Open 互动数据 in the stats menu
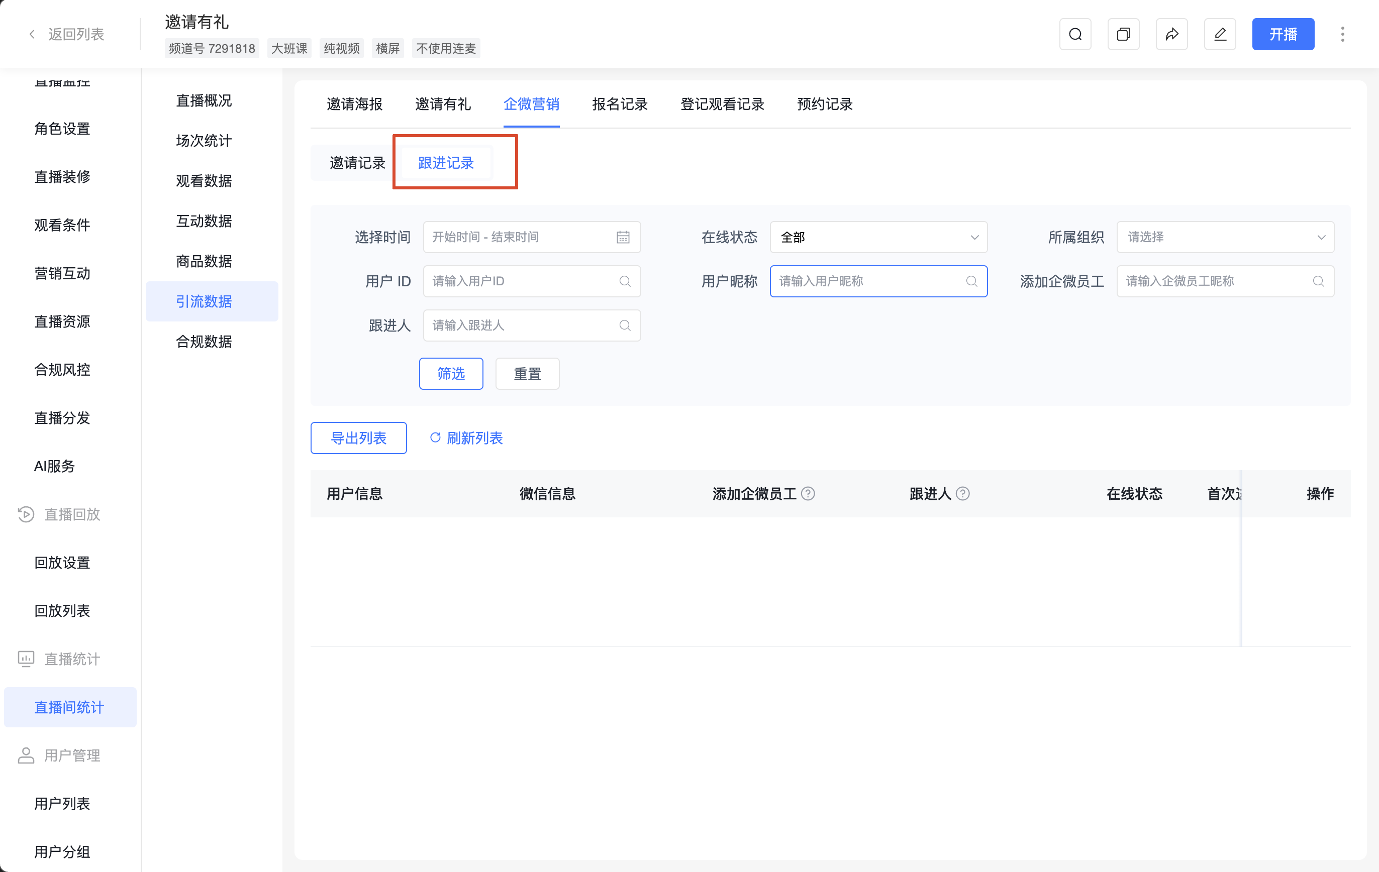The image size is (1379, 872). click(204, 221)
